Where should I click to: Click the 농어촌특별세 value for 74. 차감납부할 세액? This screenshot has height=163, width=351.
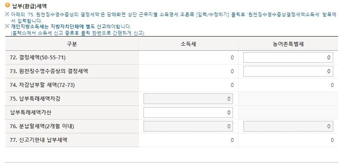pos(332,85)
